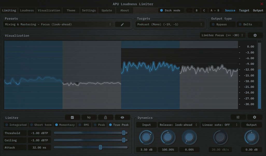Click the checkmark icon in Limiter panel
Viewport: 266px width, 156px height.
pos(72,117)
